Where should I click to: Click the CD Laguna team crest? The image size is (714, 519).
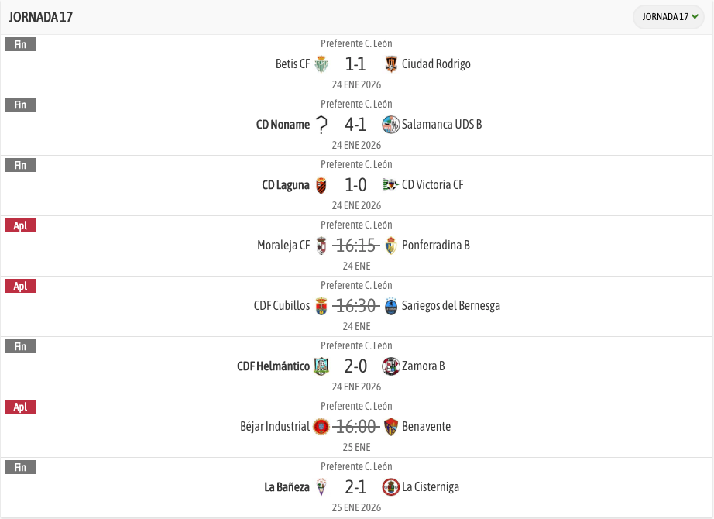[321, 185]
